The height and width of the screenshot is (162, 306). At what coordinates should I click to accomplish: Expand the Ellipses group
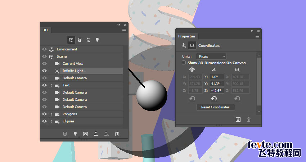coord(51,121)
